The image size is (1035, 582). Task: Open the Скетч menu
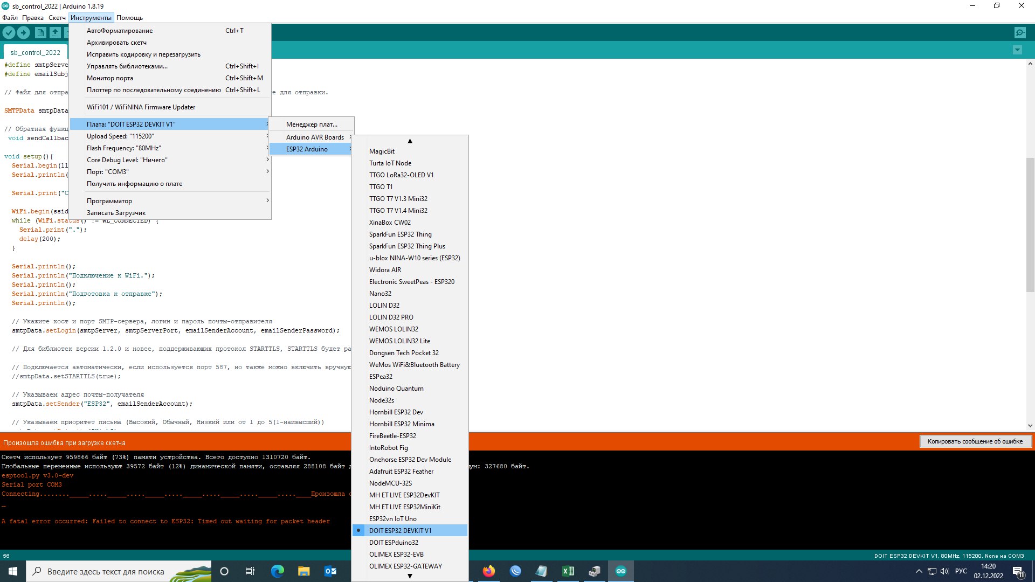(x=57, y=18)
